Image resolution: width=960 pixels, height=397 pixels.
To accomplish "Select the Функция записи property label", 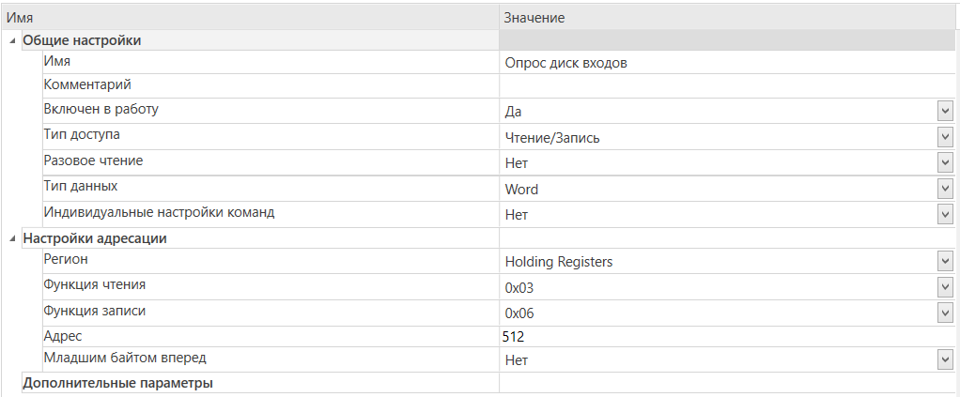I will click(x=95, y=310).
